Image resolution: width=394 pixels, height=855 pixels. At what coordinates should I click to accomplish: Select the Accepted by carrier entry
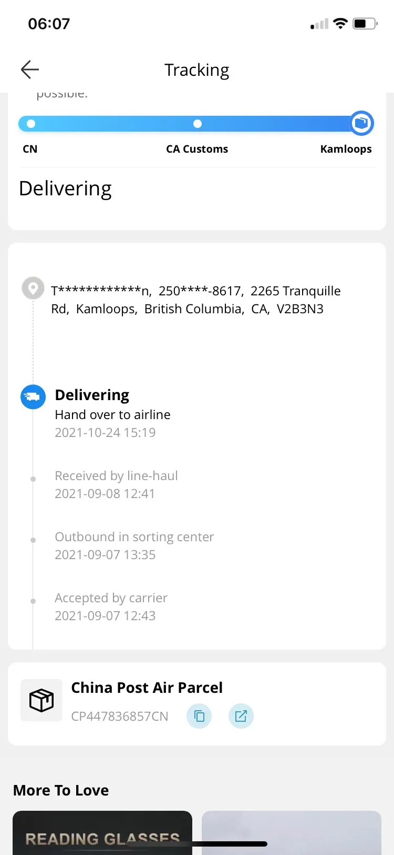[111, 598]
